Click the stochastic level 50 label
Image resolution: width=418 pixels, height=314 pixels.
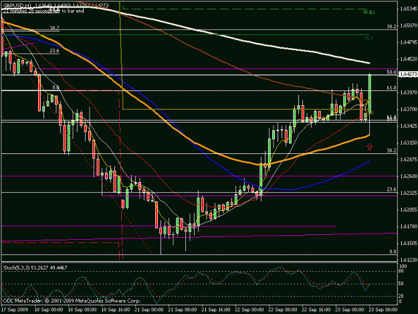click(402, 284)
